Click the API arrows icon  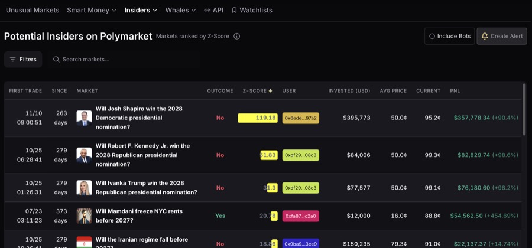[207, 10]
